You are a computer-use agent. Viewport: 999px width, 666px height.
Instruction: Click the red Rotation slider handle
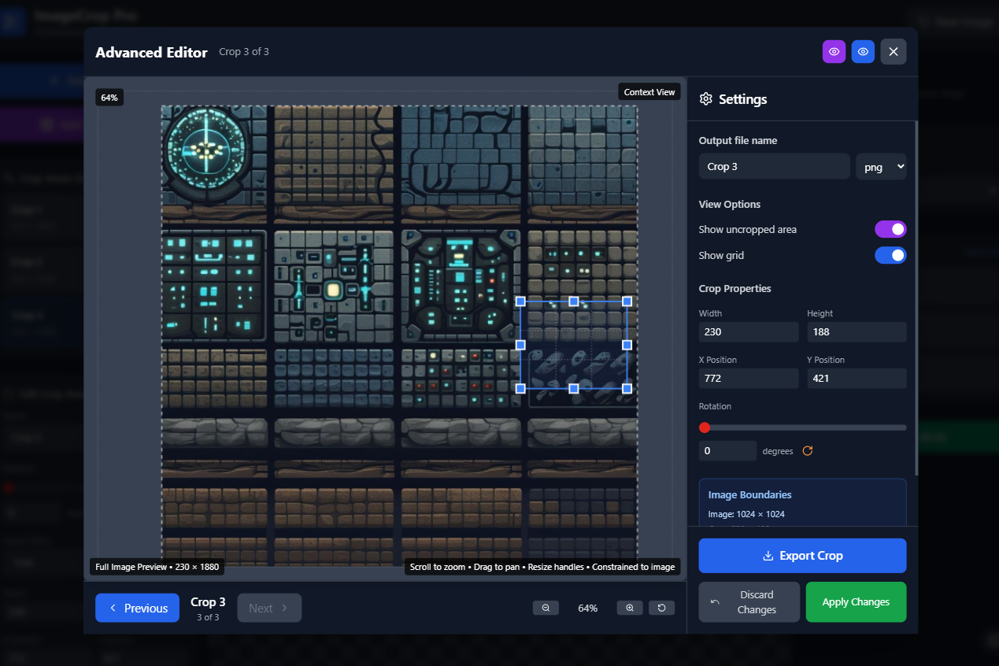705,427
